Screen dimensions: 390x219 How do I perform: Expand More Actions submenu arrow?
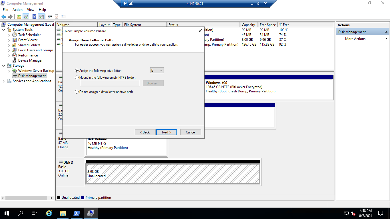386,39
